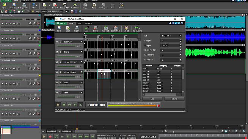Open the Hi-hat (Closed) instrument dropdown
Screen dimensions: 248x139
pos(82,62)
